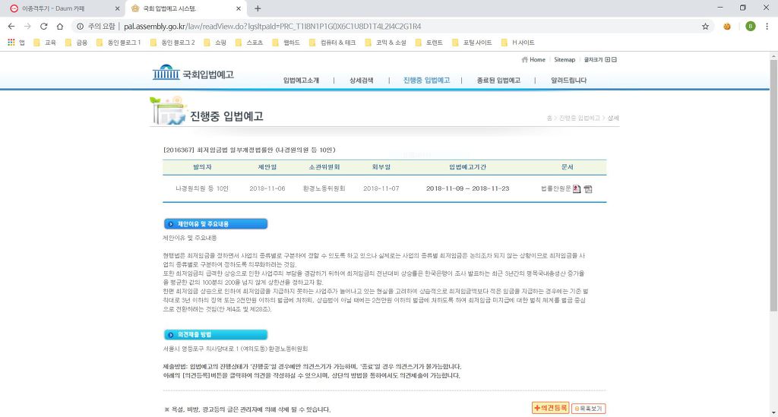Click the 목록보기 button

tap(589, 409)
